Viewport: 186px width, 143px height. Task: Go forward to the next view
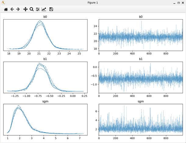point(18,9)
